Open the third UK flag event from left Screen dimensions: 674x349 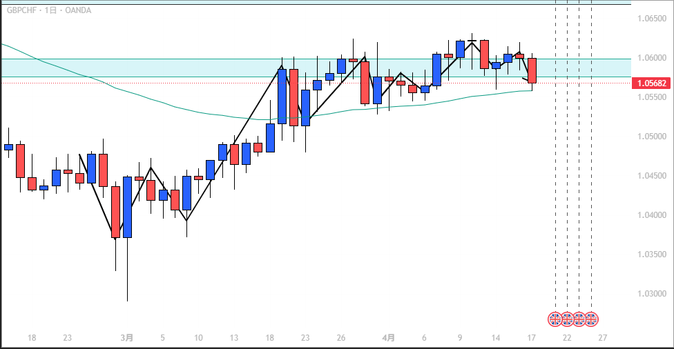[x=579, y=319]
